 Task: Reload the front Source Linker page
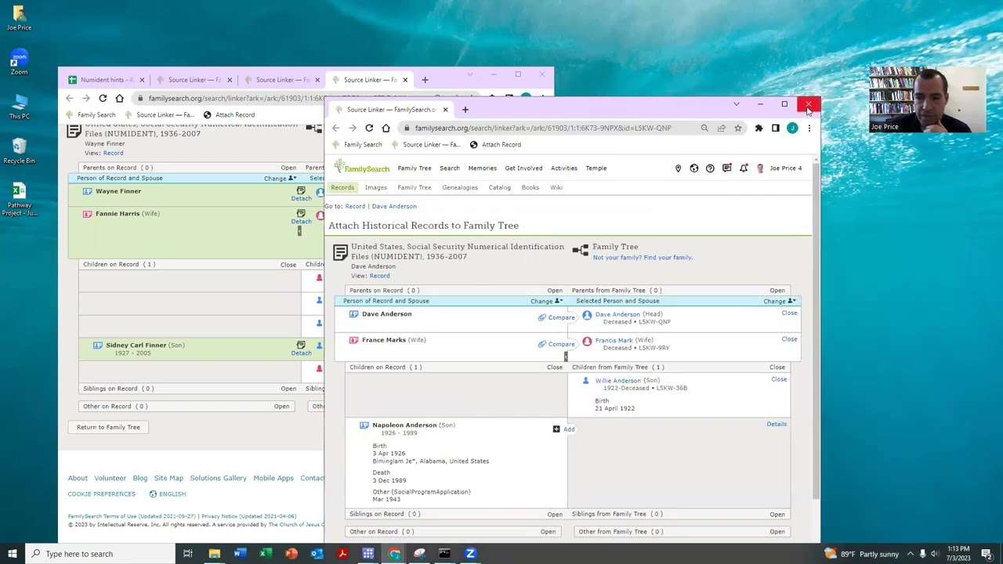(x=369, y=128)
